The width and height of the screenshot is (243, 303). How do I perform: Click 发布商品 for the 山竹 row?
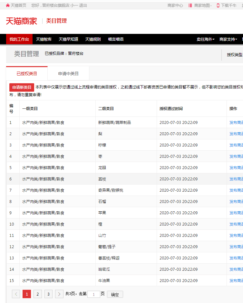click(236, 235)
